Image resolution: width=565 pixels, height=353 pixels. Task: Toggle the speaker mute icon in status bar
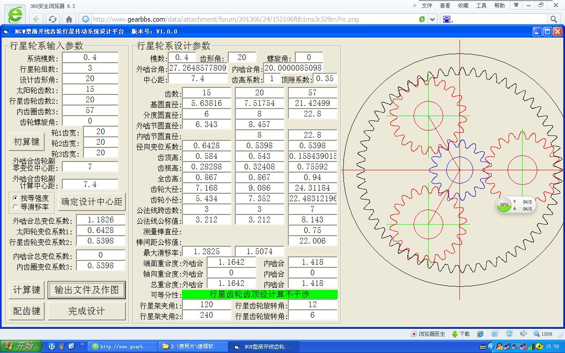coord(524,334)
